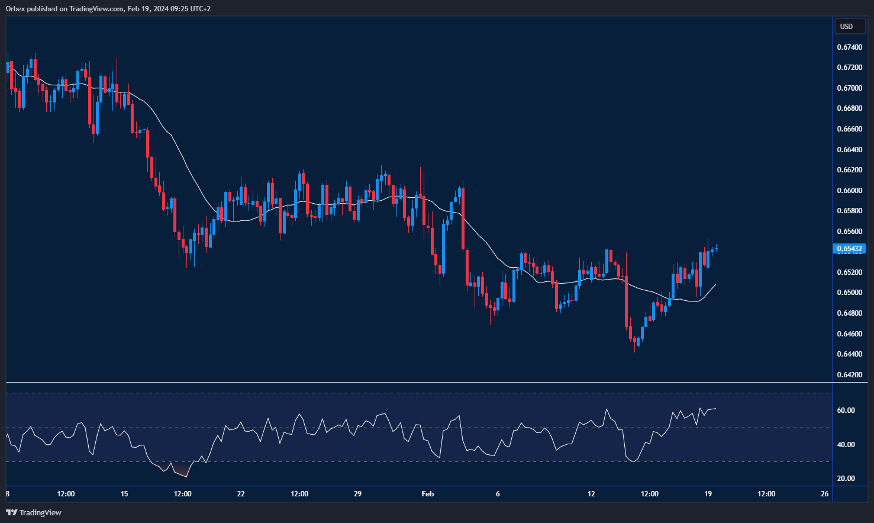This screenshot has width=874, height=523.
Task: Click the 20.00 RSI scale label
Action: 846,478
